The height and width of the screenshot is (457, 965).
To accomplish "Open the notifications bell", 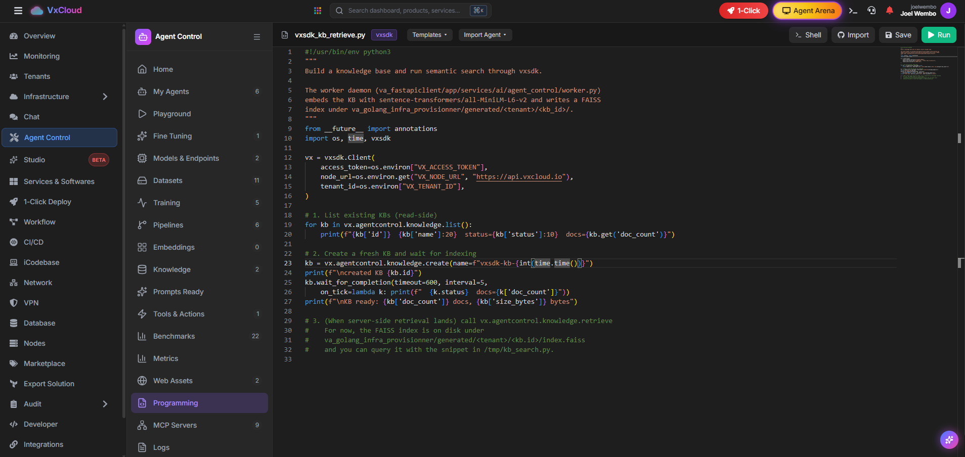I will [x=890, y=11].
